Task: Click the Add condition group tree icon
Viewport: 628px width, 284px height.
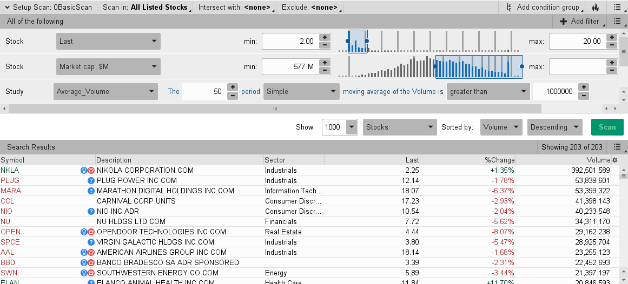Action: 509,7
